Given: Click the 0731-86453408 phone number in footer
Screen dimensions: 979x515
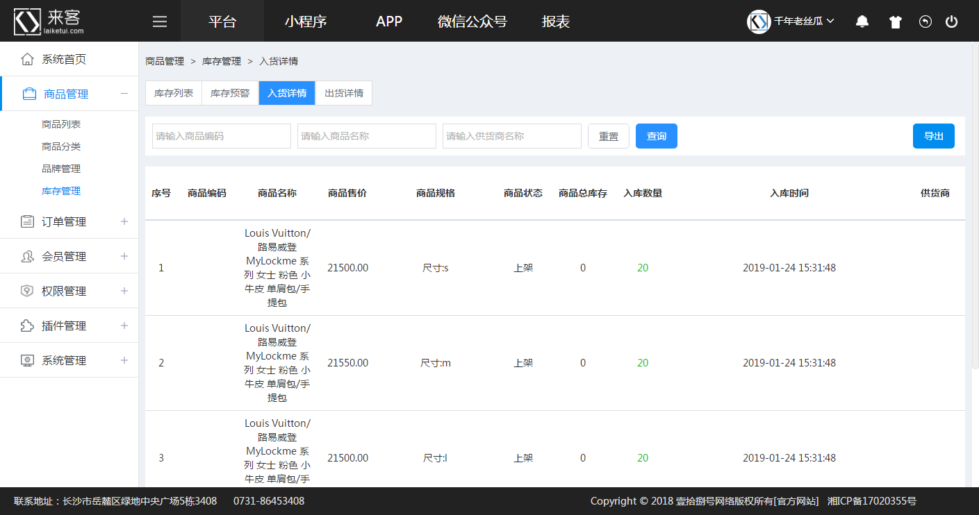Looking at the screenshot, I should 269,501.
